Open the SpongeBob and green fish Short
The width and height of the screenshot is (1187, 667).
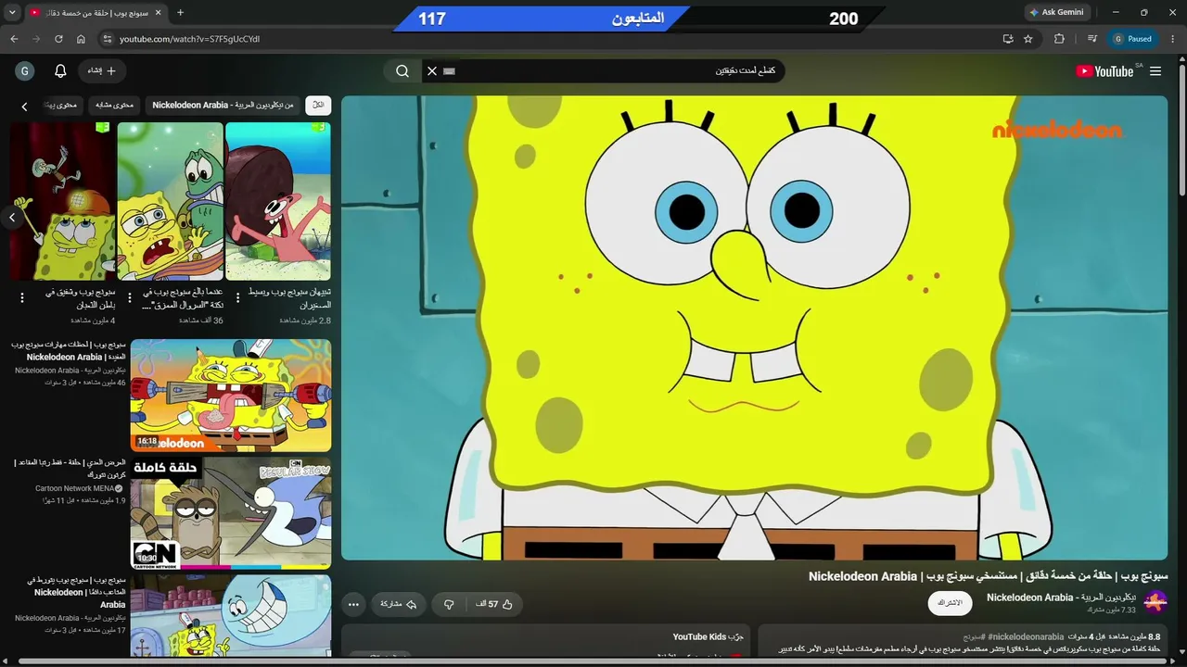point(171,201)
